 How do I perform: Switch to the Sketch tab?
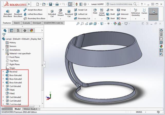pos(16,23)
